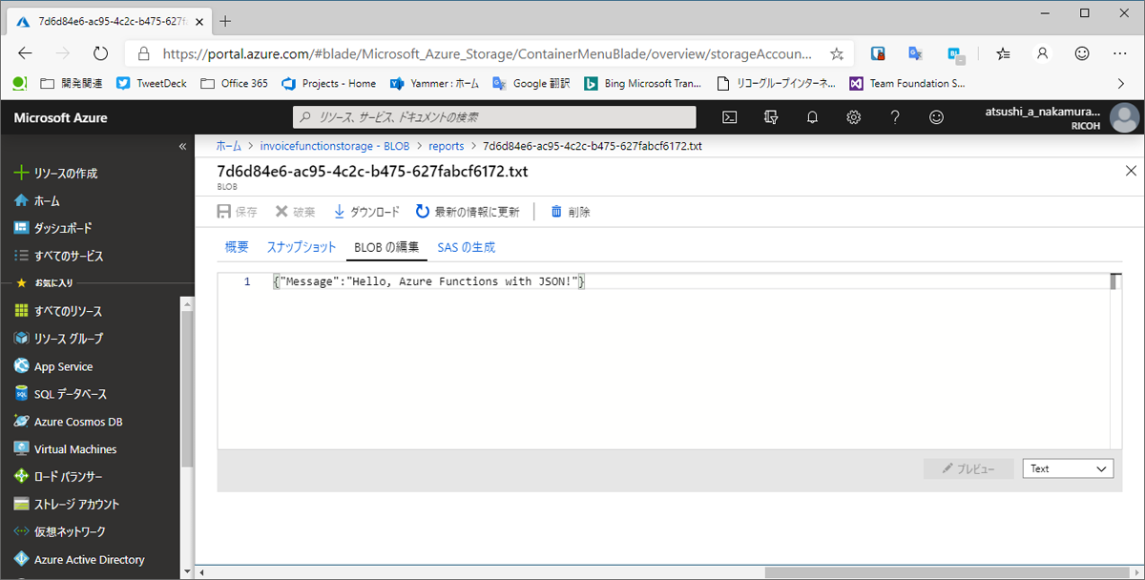Open SQL データベース in the sidebar

pyautogui.click(x=60, y=395)
